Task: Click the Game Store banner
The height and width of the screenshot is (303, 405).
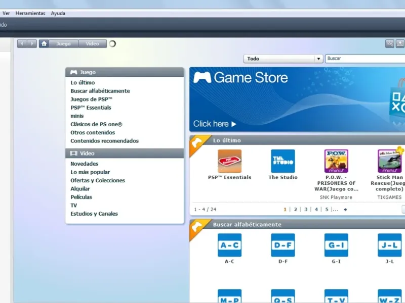Action: (x=297, y=99)
